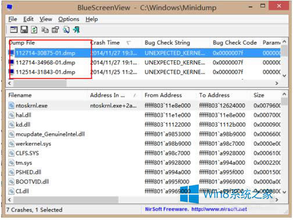Click the kd.dll file icon
The image size is (293, 220).
pyautogui.click(x=12, y=124)
